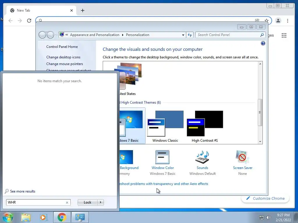Click the Customize Chrome button
This screenshot has height=223, width=298.
click(x=265, y=198)
